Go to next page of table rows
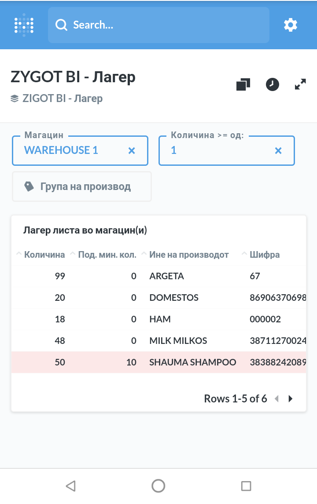Image resolution: width=317 pixels, height=504 pixels. coord(290,399)
